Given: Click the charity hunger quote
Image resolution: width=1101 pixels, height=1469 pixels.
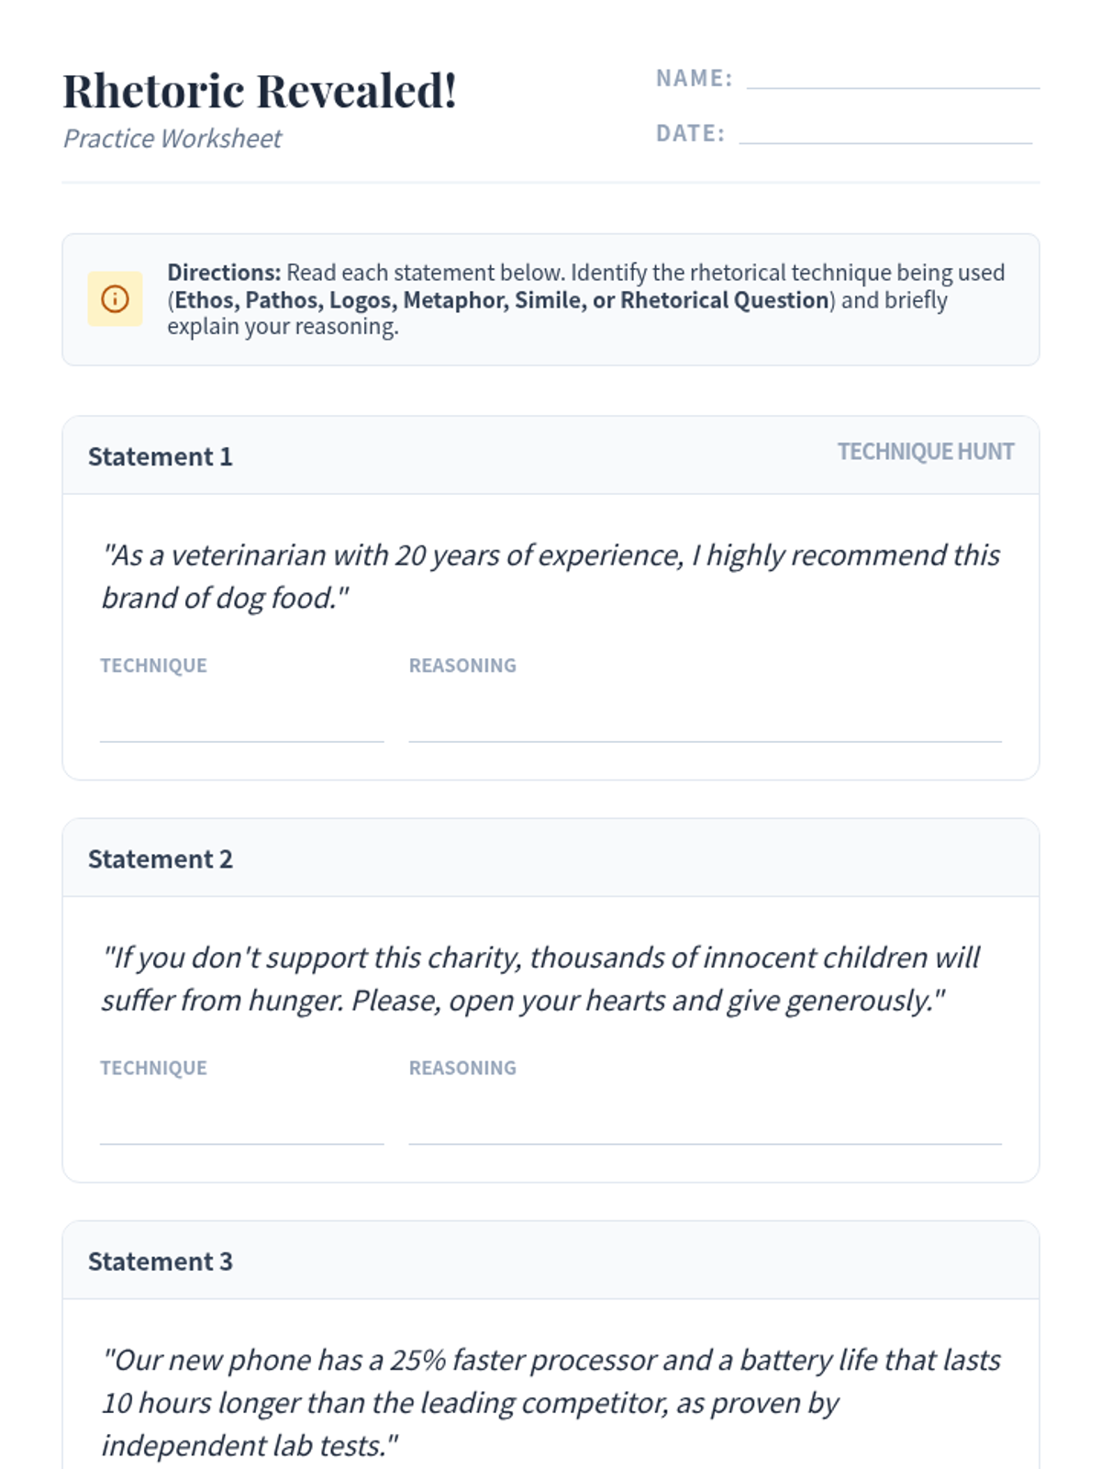Looking at the screenshot, I should pyautogui.click(x=540, y=979).
